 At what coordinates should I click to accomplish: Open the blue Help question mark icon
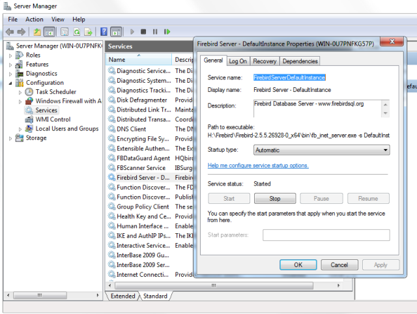104,32
